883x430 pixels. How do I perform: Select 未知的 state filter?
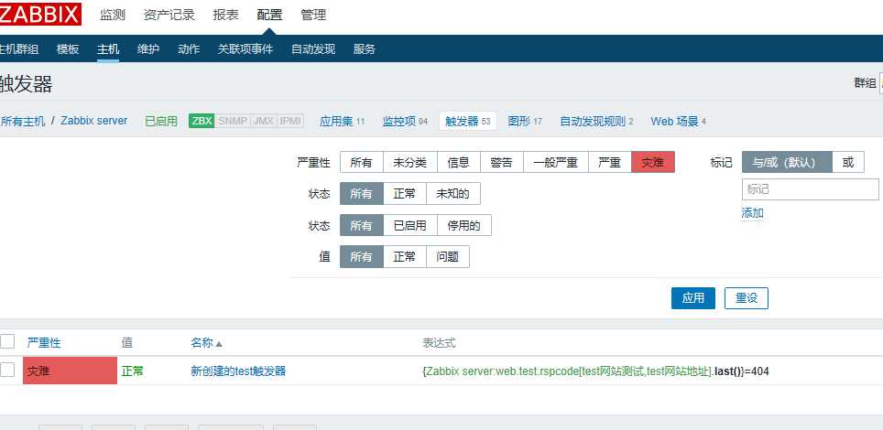pos(453,194)
